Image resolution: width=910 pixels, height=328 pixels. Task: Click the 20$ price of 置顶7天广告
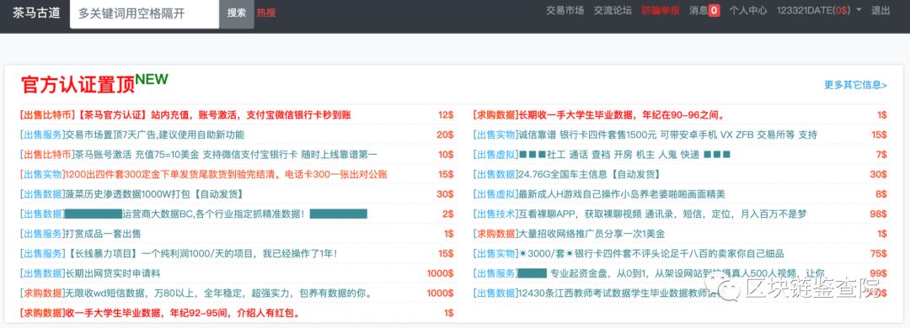click(445, 135)
